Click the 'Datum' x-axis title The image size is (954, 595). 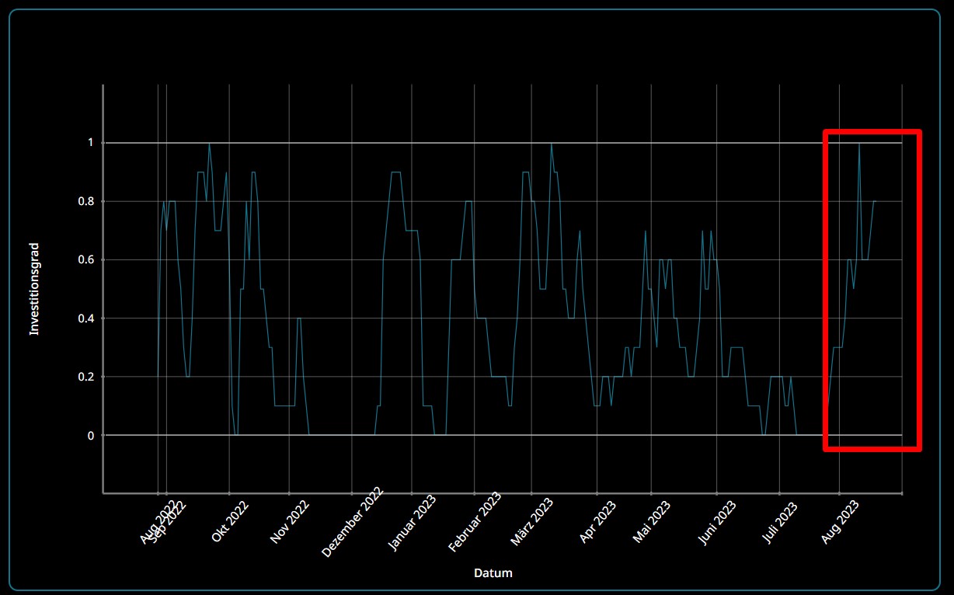point(493,573)
